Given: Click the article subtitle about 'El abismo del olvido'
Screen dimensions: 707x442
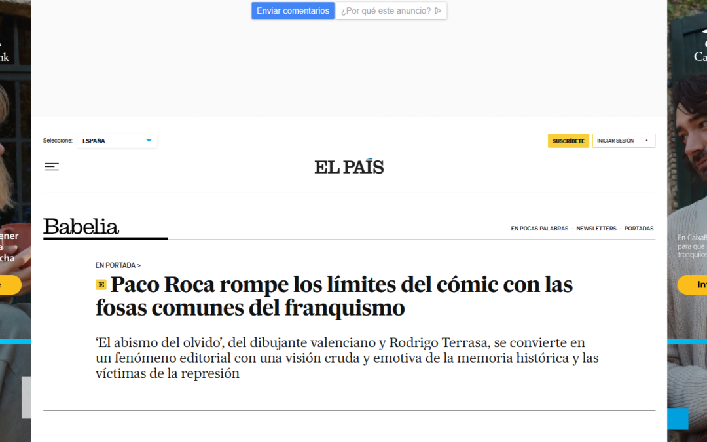Looking at the screenshot, I should click(x=347, y=358).
